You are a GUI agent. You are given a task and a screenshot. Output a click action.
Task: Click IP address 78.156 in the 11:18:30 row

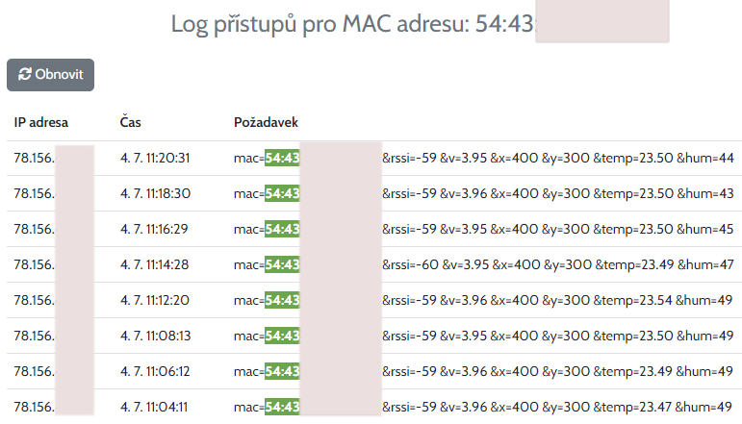point(34,194)
